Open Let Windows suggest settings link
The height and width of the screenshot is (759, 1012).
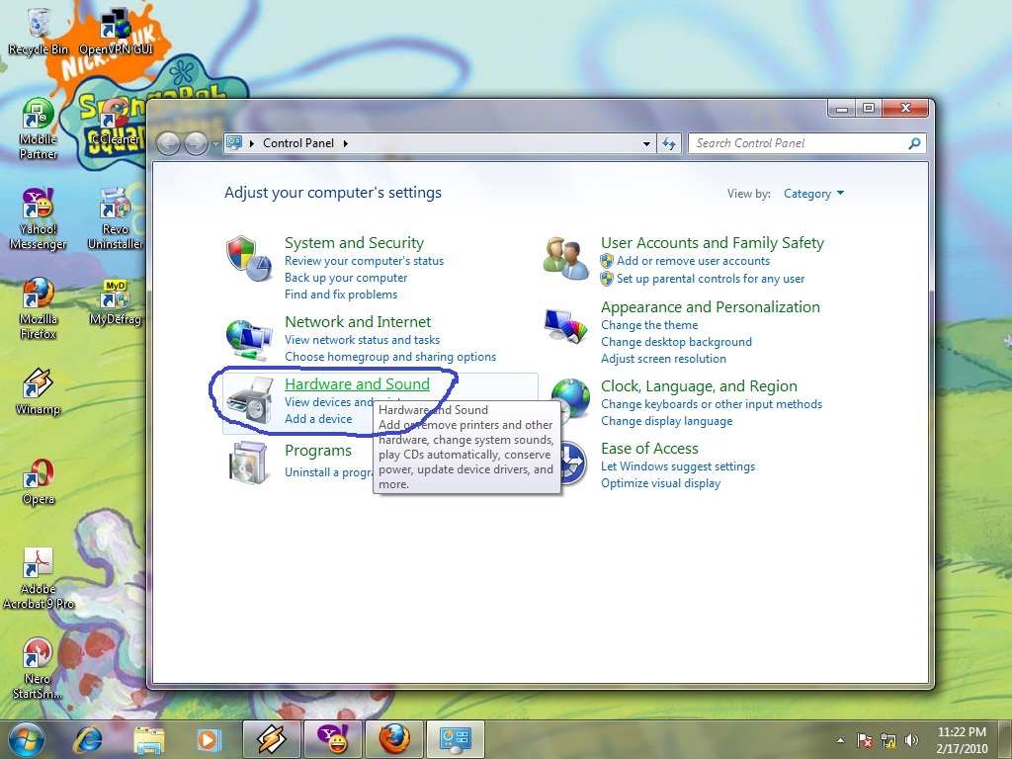click(678, 466)
